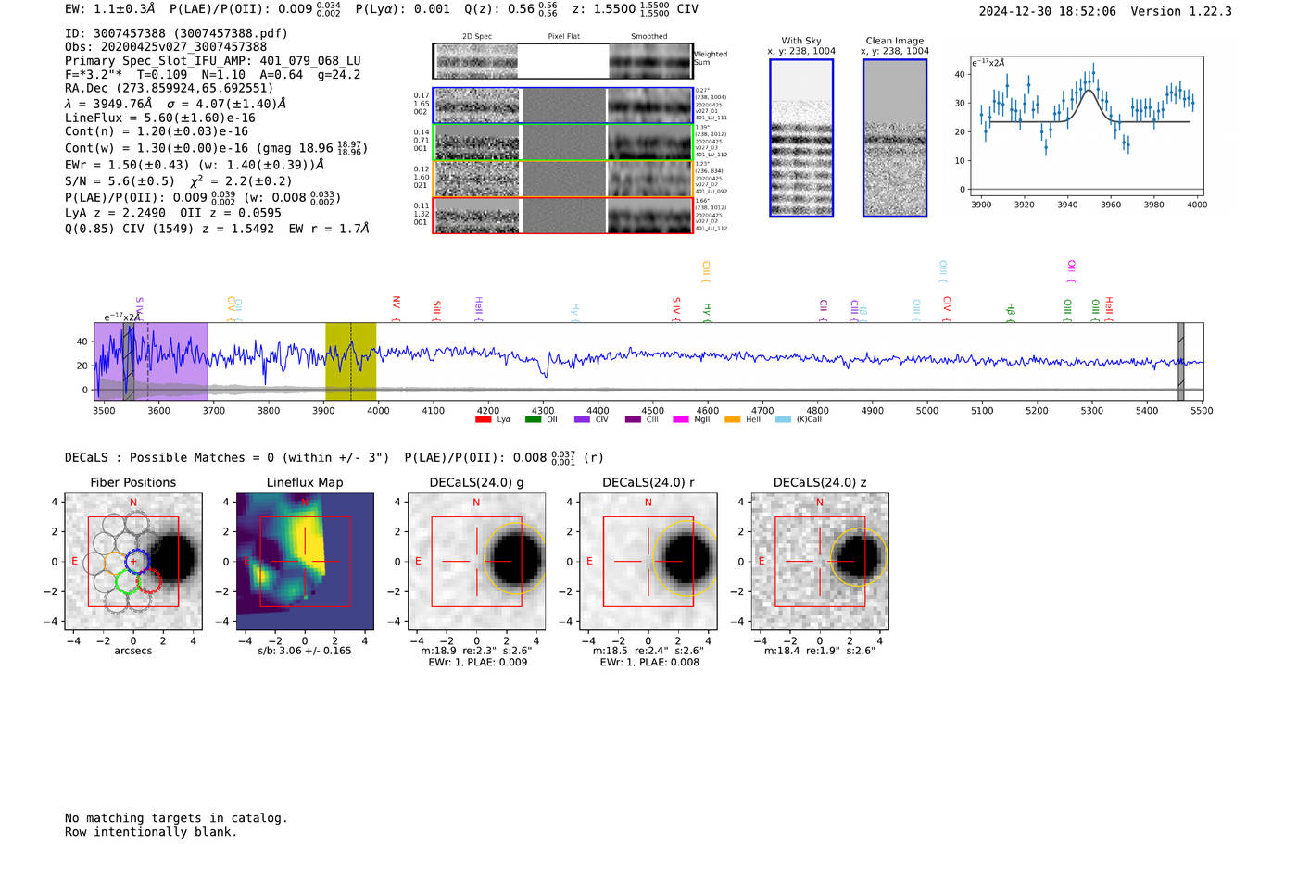1297x882 pixels.
Task: Click the Lineflux Map panel
Action: click(x=305, y=563)
